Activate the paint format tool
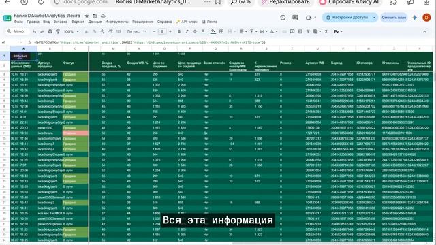Screen dimensions: 436x245 pyautogui.click(x=58, y=32)
